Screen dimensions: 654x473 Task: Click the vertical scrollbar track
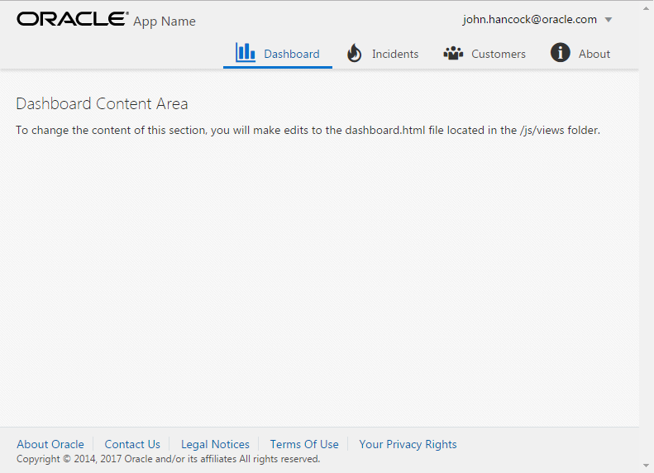coord(647,248)
